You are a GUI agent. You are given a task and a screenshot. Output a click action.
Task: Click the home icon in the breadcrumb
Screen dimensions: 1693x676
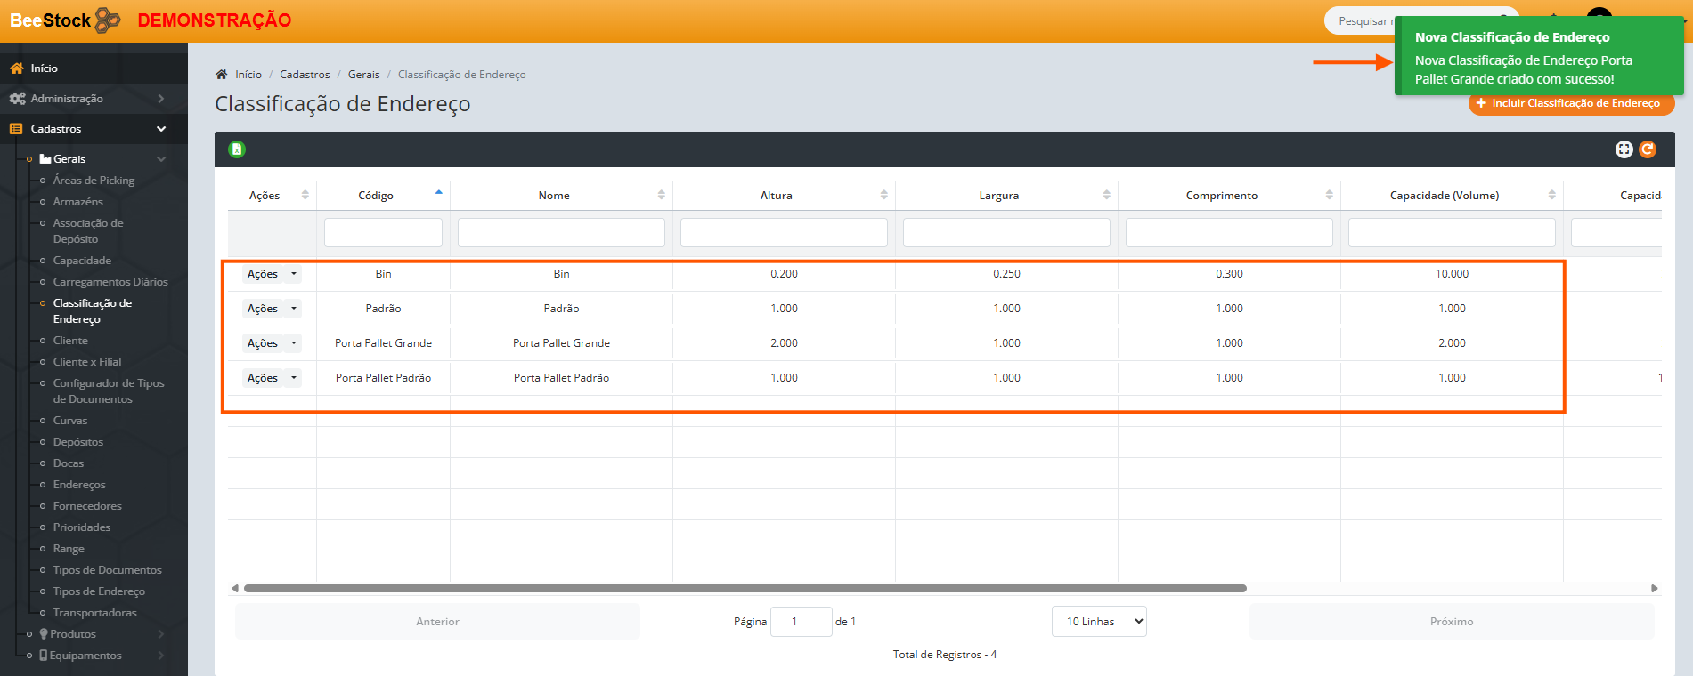[222, 75]
